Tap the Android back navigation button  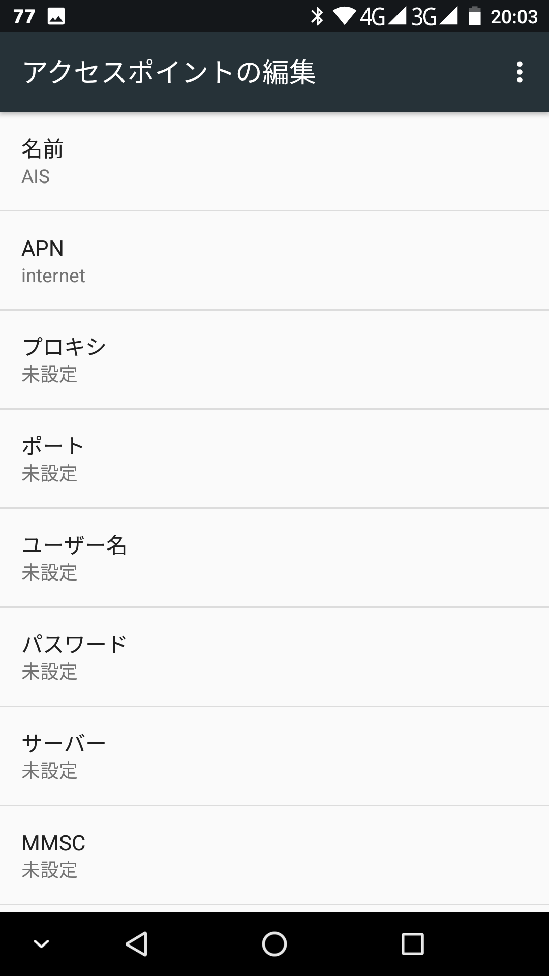[137, 944]
